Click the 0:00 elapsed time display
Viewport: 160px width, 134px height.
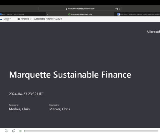pyautogui.click(x=20, y=131)
